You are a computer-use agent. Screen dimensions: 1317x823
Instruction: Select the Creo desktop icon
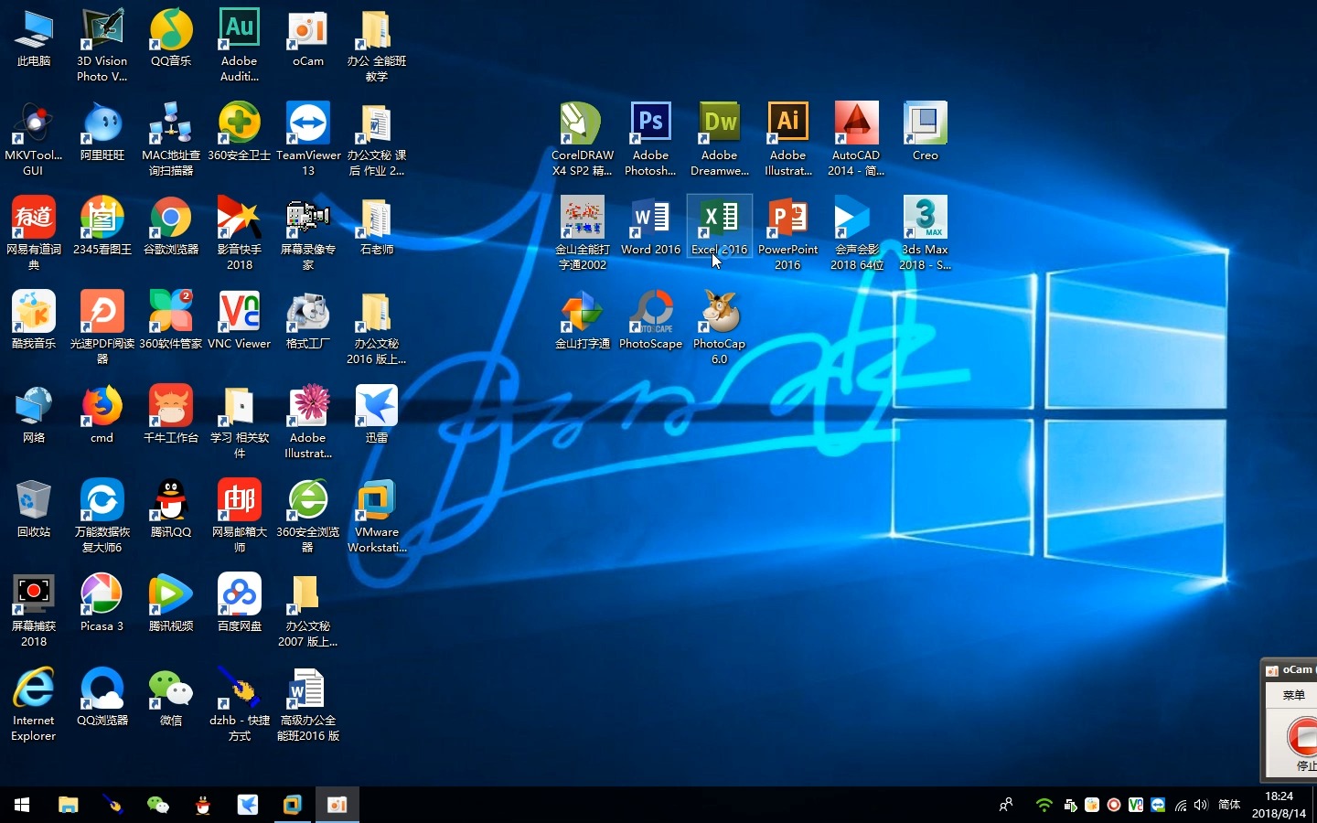coord(925,132)
